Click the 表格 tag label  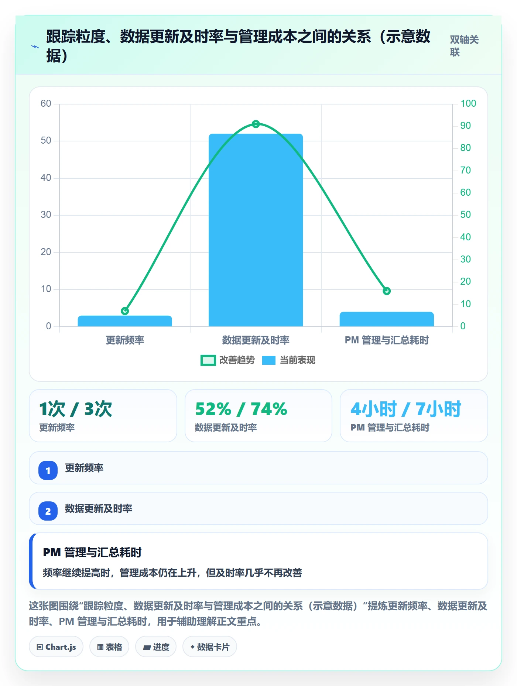click(114, 647)
